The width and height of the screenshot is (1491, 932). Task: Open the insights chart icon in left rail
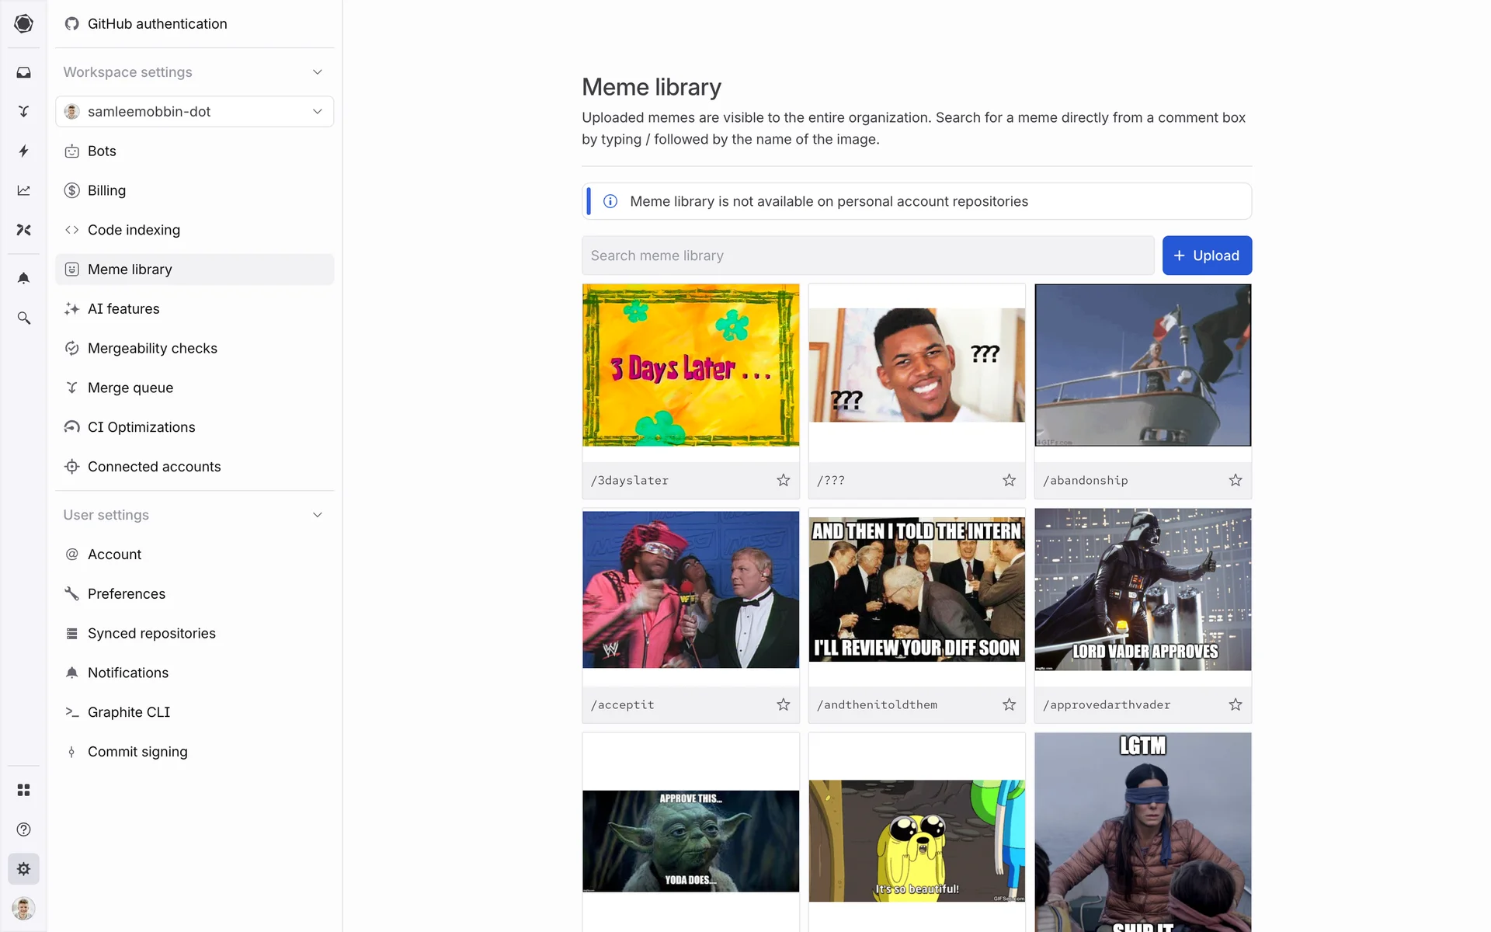pyautogui.click(x=23, y=190)
